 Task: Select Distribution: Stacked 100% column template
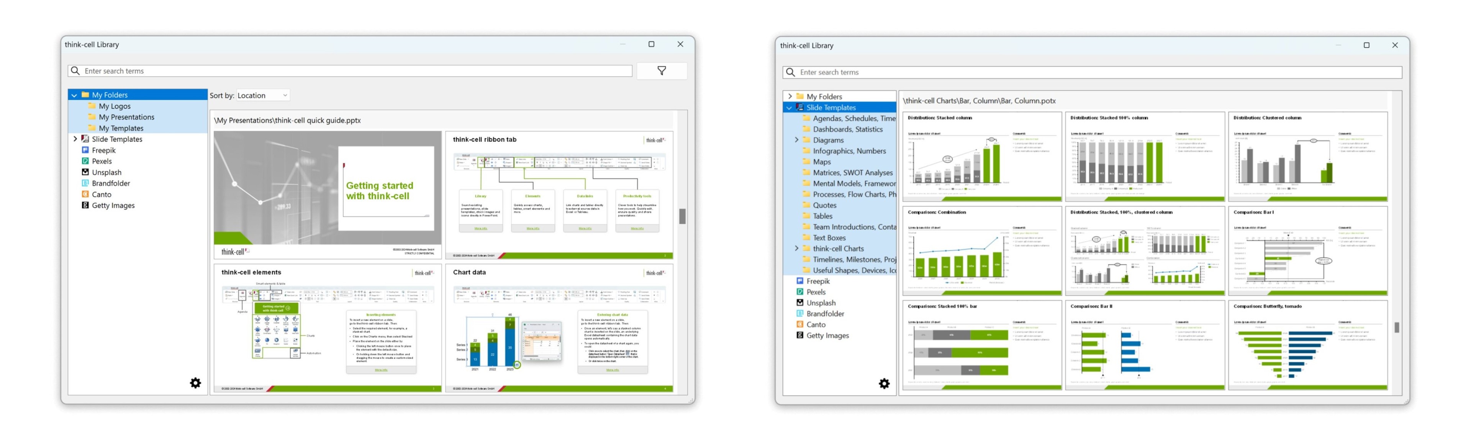[1144, 156]
